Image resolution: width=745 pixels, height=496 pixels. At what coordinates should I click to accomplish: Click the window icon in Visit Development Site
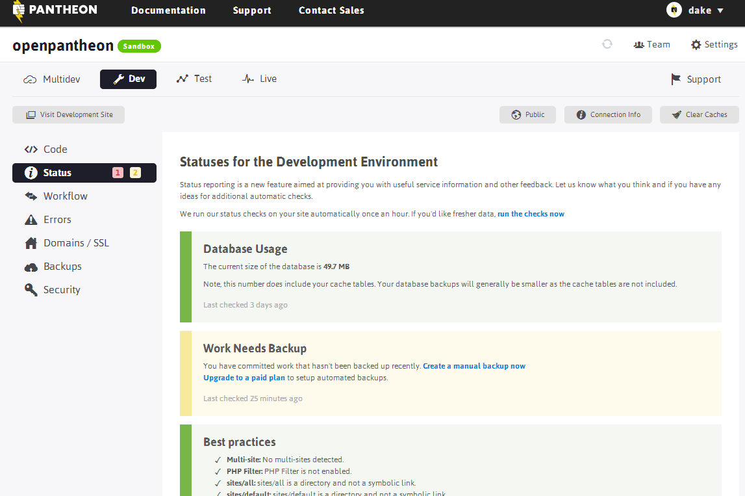click(x=31, y=114)
